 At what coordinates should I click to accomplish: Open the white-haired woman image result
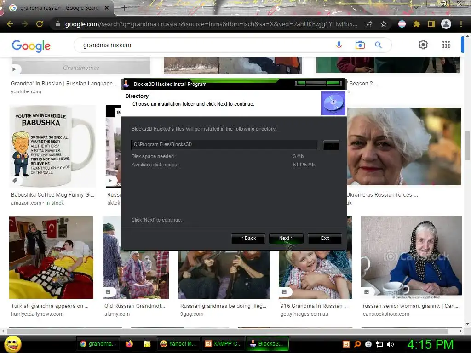404,147
